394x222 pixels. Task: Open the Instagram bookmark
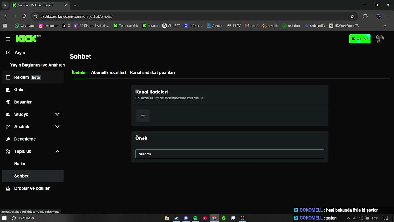coord(49,26)
